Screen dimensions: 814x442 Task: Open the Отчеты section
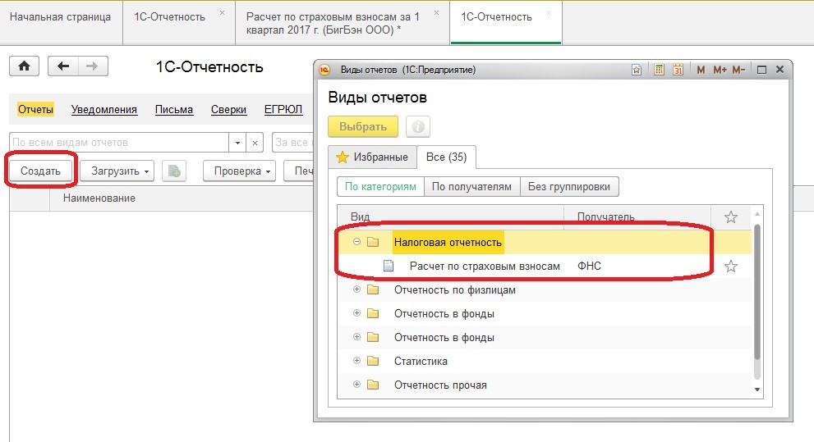35,109
